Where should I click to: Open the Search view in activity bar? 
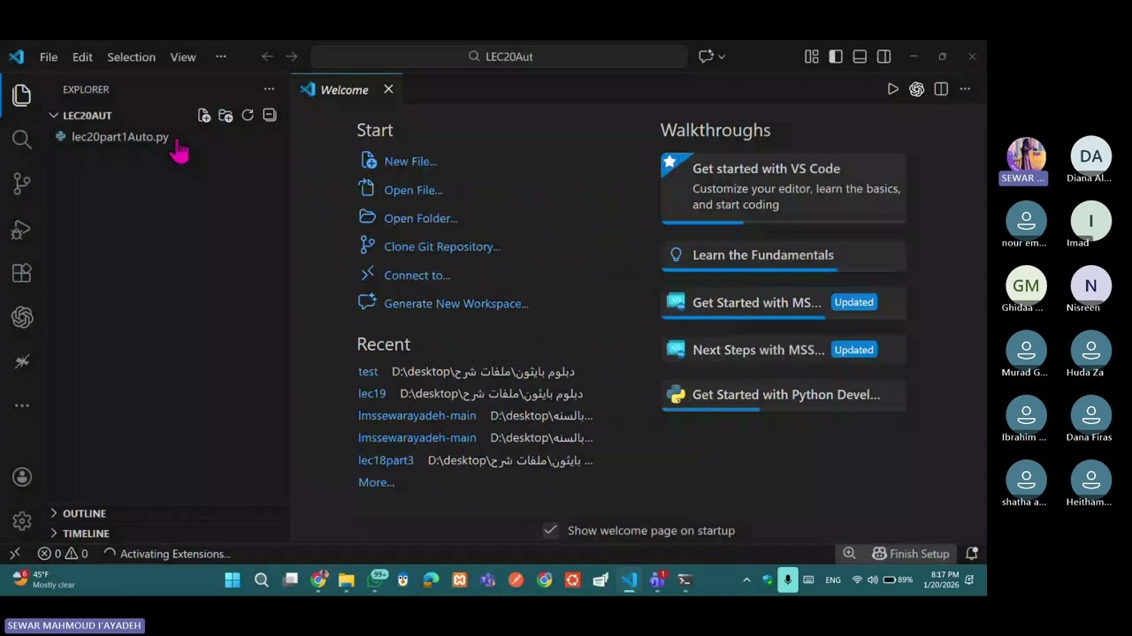[22, 139]
